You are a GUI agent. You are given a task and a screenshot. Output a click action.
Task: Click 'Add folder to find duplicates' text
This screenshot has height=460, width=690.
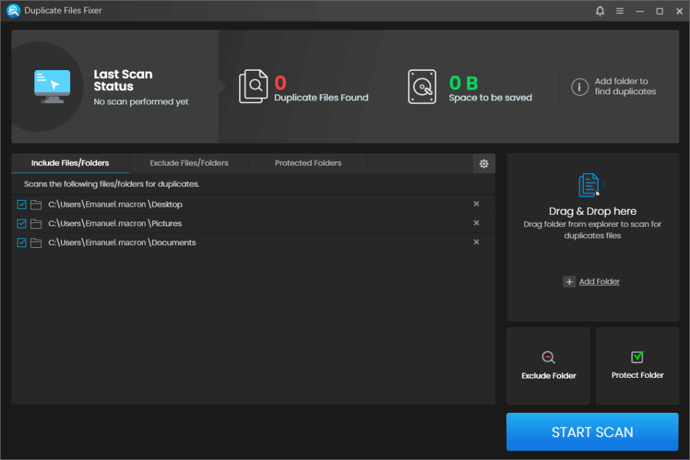(625, 86)
